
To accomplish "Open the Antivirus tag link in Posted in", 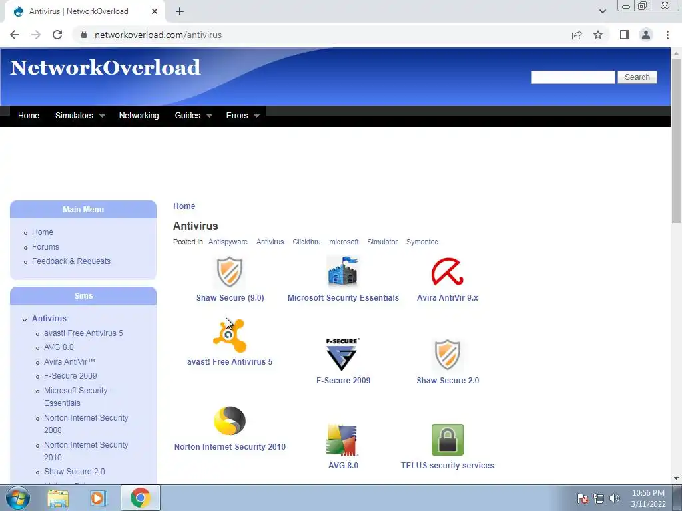I will (270, 242).
